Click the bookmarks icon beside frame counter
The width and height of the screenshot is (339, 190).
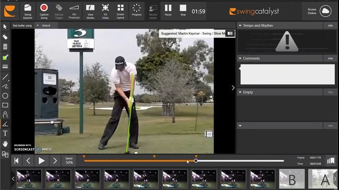coord(331,160)
